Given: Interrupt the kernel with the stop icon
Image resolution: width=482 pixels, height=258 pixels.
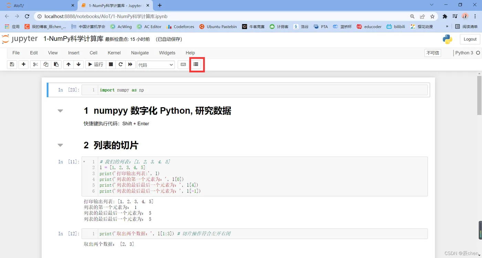Looking at the screenshot, I should click(x=111, y=64).
